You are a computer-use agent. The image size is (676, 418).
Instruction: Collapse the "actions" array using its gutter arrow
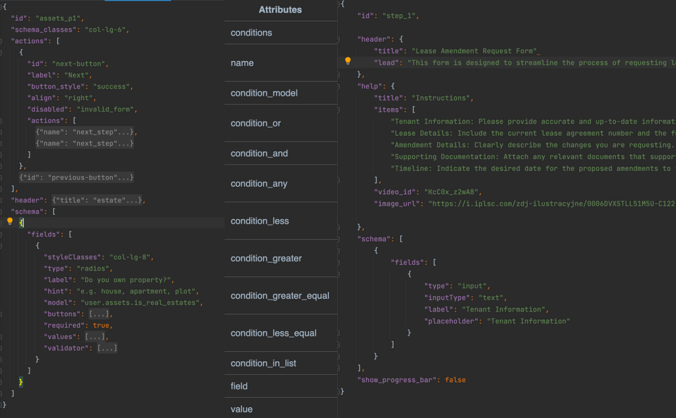[3, 40]
